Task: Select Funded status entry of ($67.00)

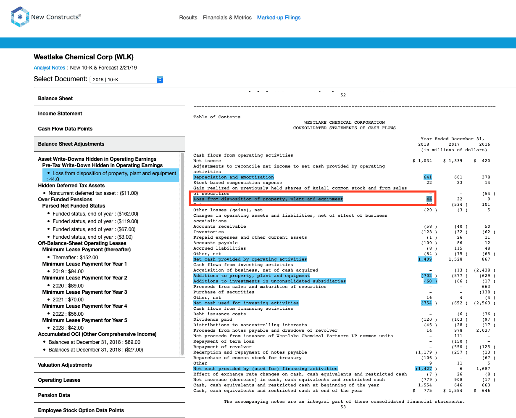Action: coord(94,229)
